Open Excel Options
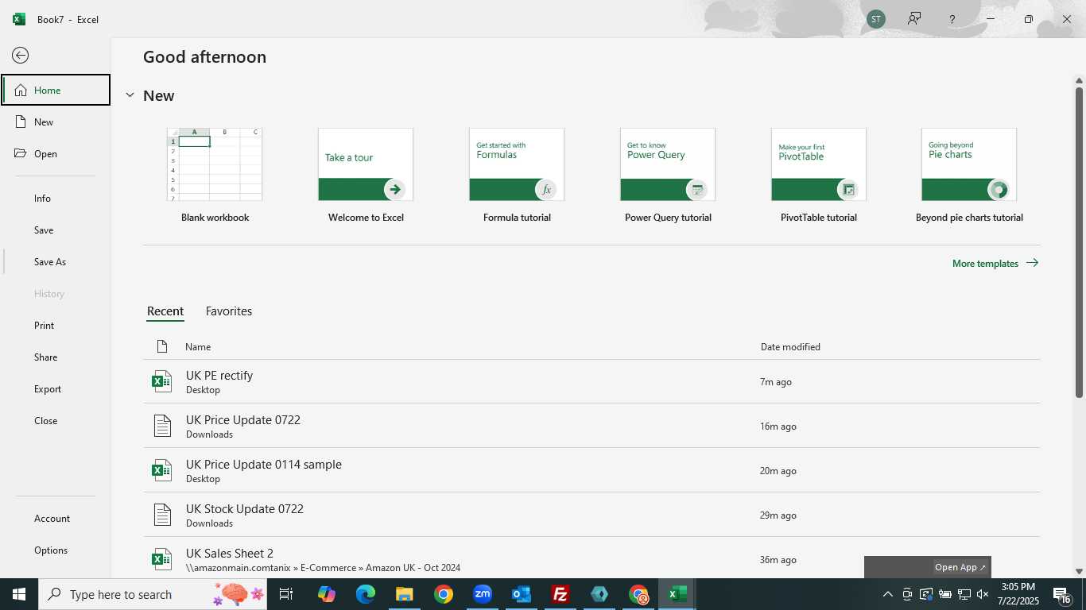The image size is (1086, 610). pyautogui.click(x=56, y=550)
